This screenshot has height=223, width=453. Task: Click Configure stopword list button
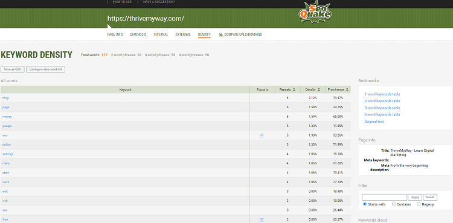(46, 69)
